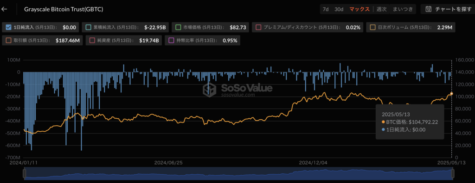Enable the 日次ボリューム checkbox
The image size is (475, 183).
pos(373,27)
